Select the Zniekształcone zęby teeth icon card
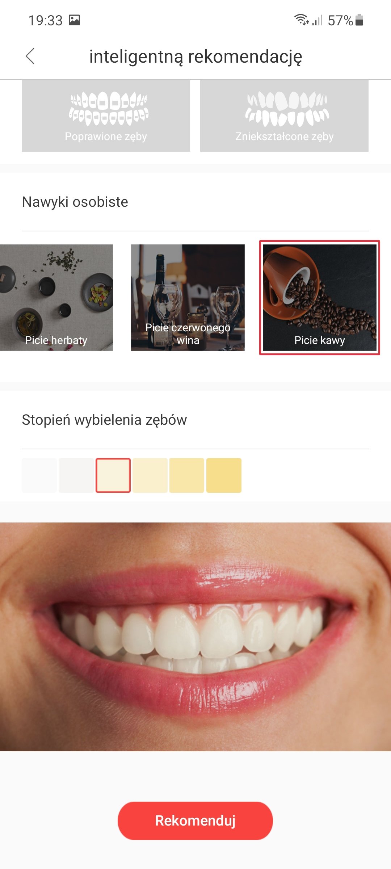 (x=284, y=116)
